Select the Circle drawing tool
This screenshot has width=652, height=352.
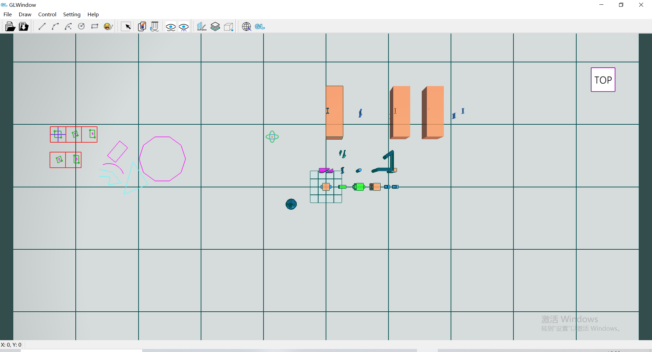81,26
